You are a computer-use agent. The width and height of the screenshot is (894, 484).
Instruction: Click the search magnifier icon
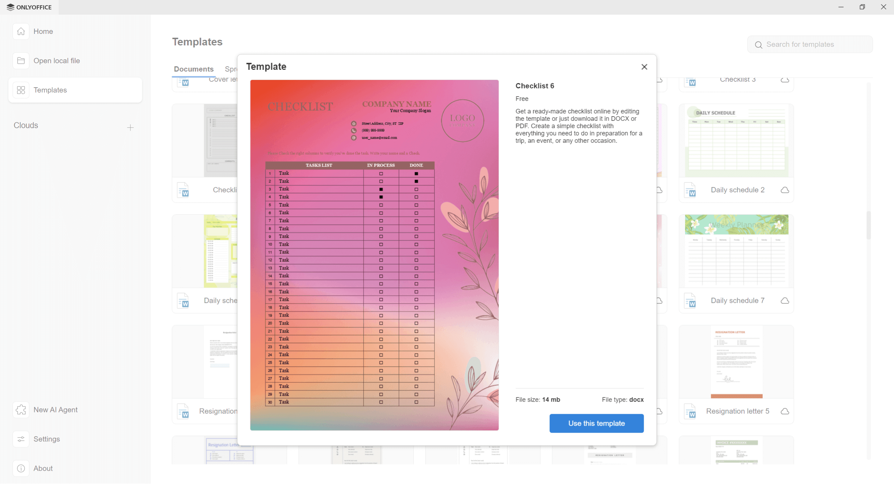[758, 45]
